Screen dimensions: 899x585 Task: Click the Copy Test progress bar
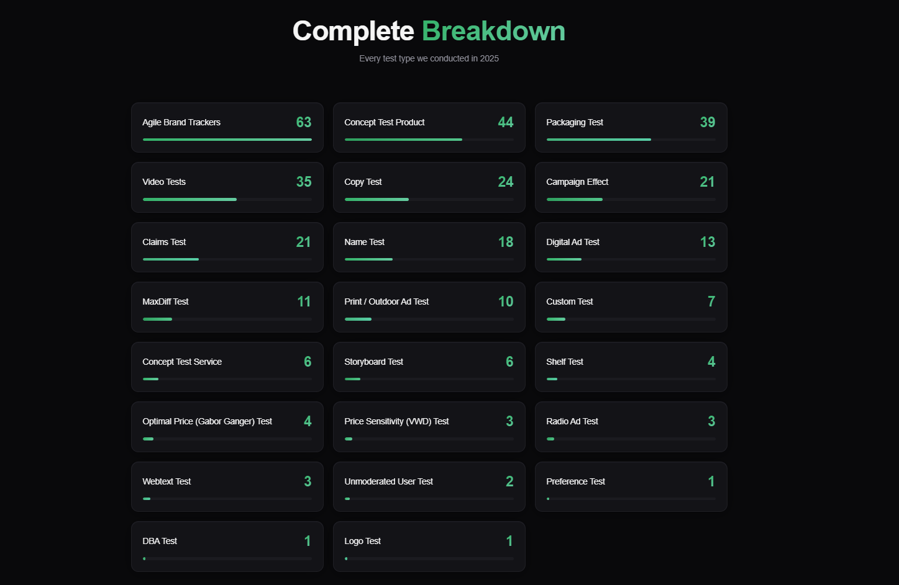click(x=429, y=199)
